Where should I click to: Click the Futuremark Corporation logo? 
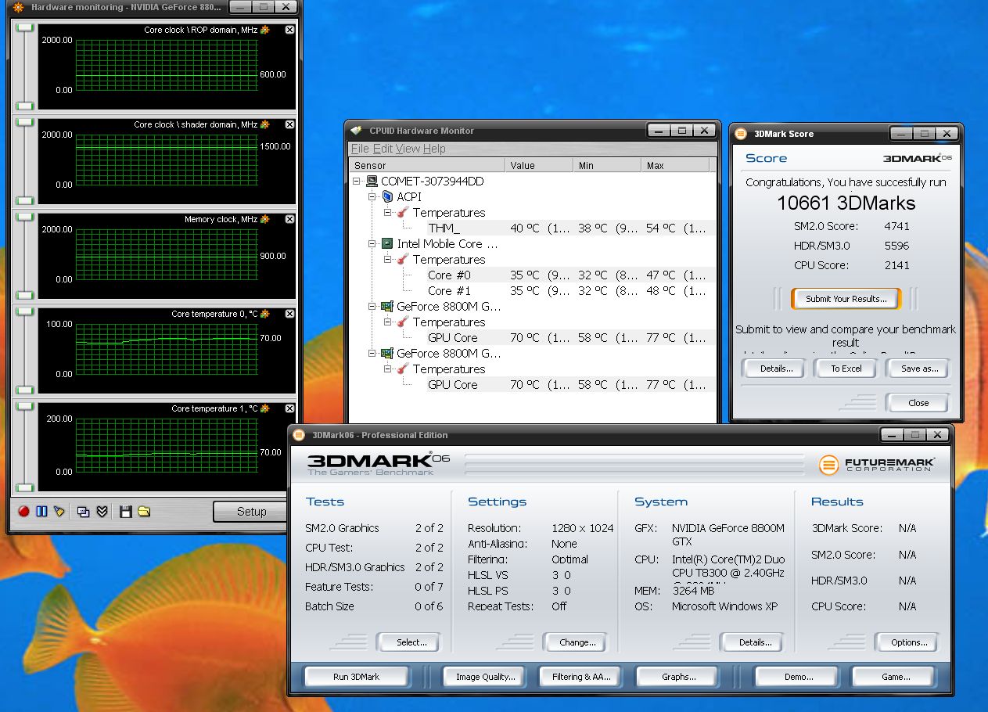point(876,464)
